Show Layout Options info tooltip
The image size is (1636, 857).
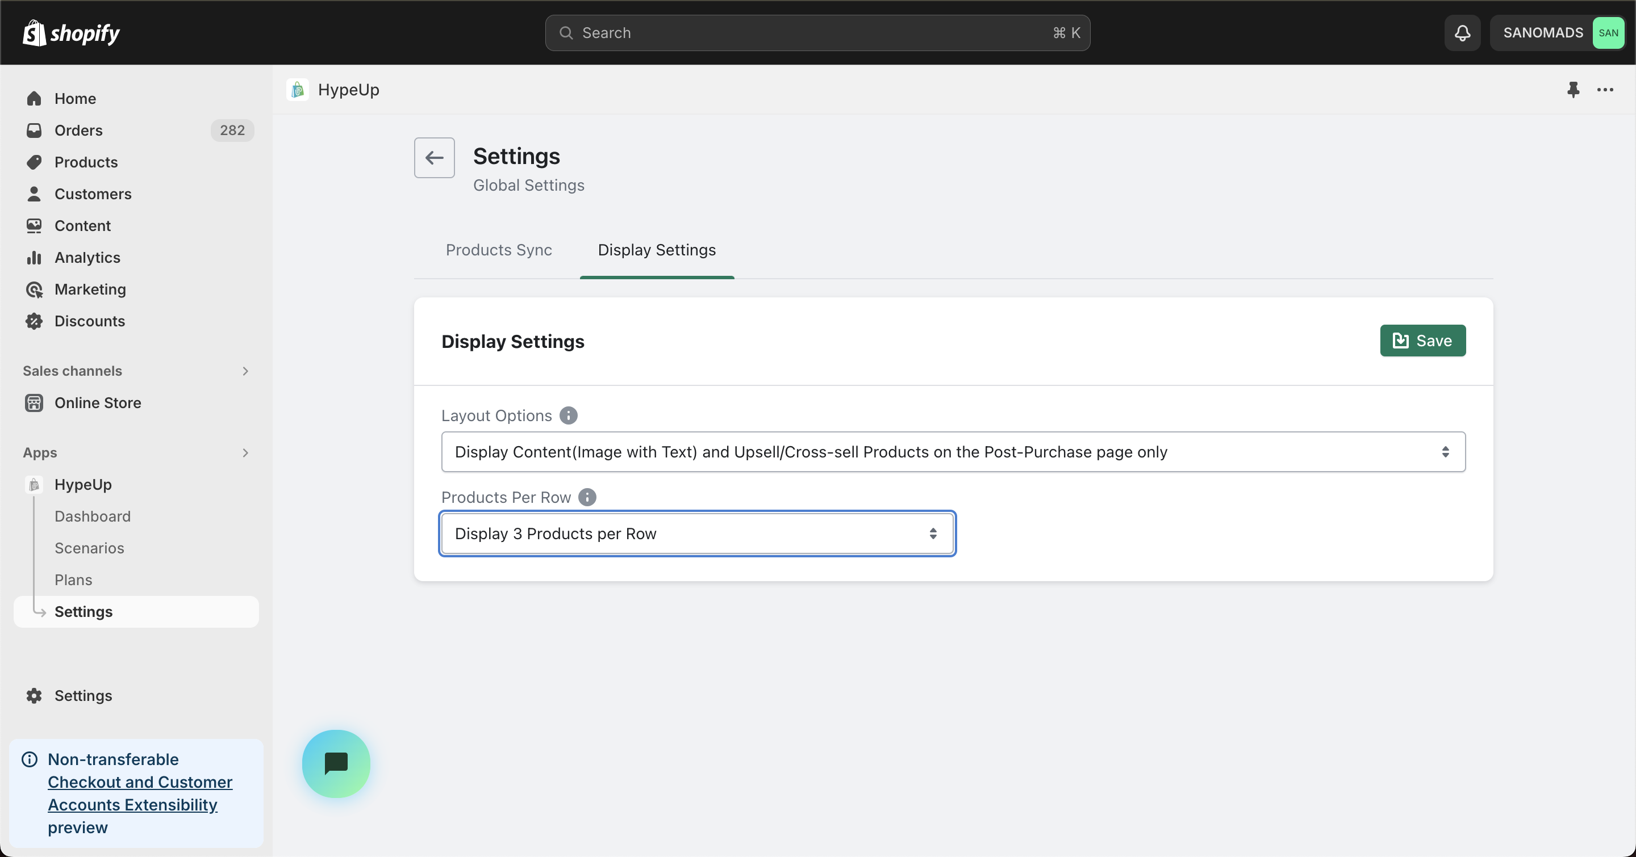coord(569,415)
